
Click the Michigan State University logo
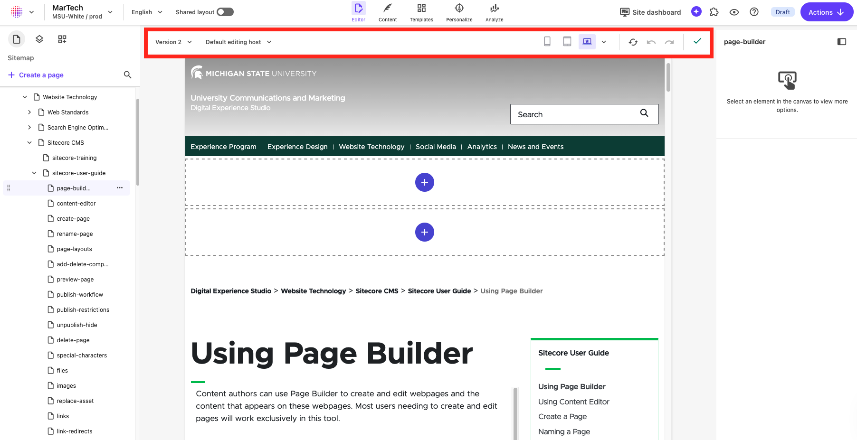253,73
